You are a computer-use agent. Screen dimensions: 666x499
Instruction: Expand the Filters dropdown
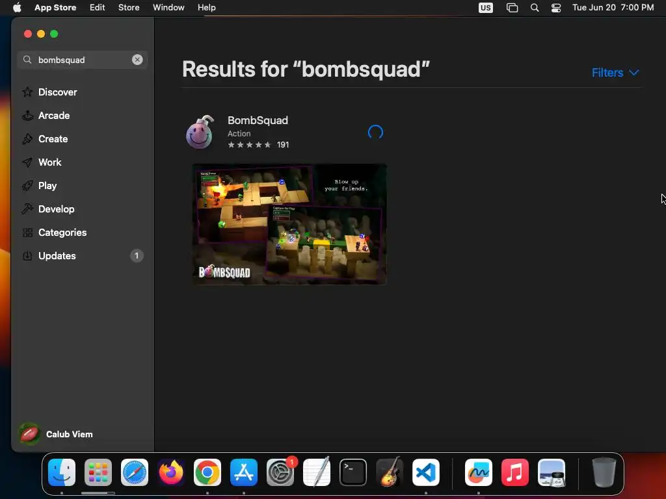[615, 73]
